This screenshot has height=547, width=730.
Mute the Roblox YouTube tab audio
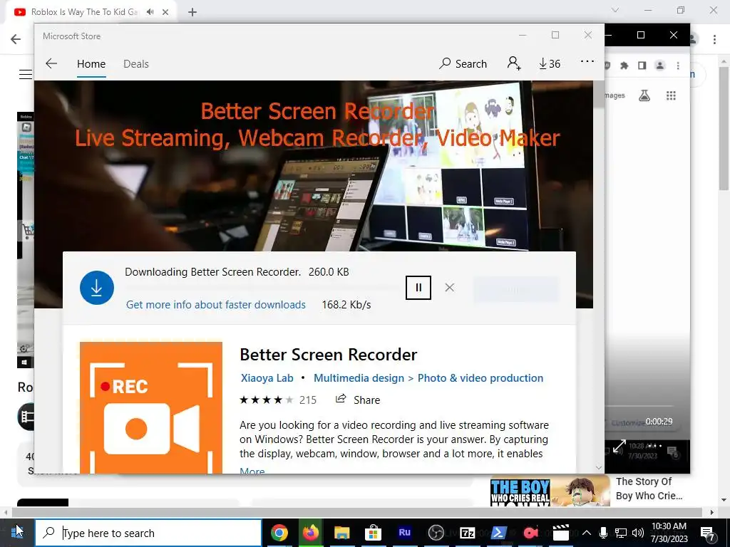tap(150, 12)
